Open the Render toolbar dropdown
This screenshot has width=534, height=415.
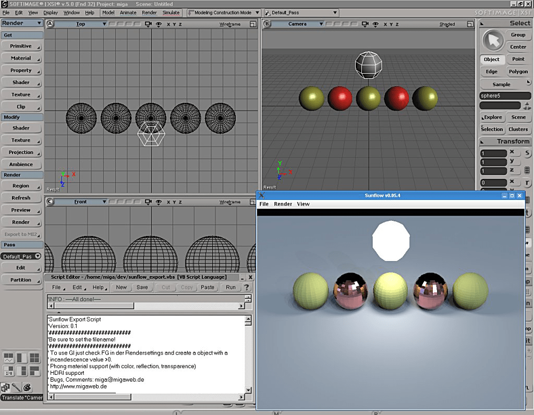pyautogui.click(x=22, y=23)
